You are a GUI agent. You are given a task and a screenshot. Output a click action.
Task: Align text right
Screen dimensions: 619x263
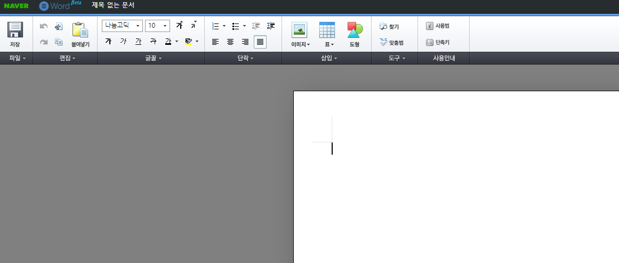(x=245, y=42)
